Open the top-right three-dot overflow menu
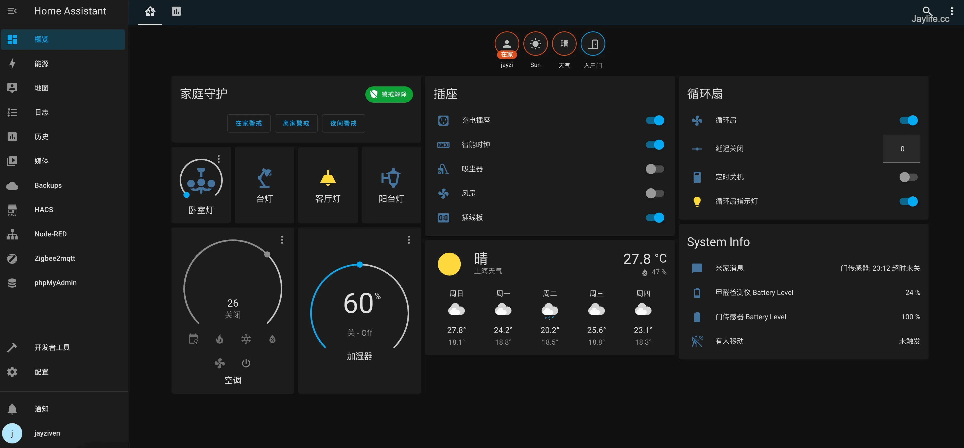The height and width of the screenshot is (448, 964). click(952, 11)
